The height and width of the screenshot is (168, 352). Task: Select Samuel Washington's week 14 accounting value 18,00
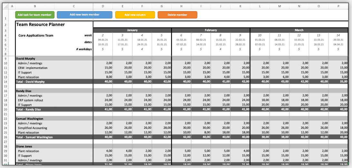(338, 128)
